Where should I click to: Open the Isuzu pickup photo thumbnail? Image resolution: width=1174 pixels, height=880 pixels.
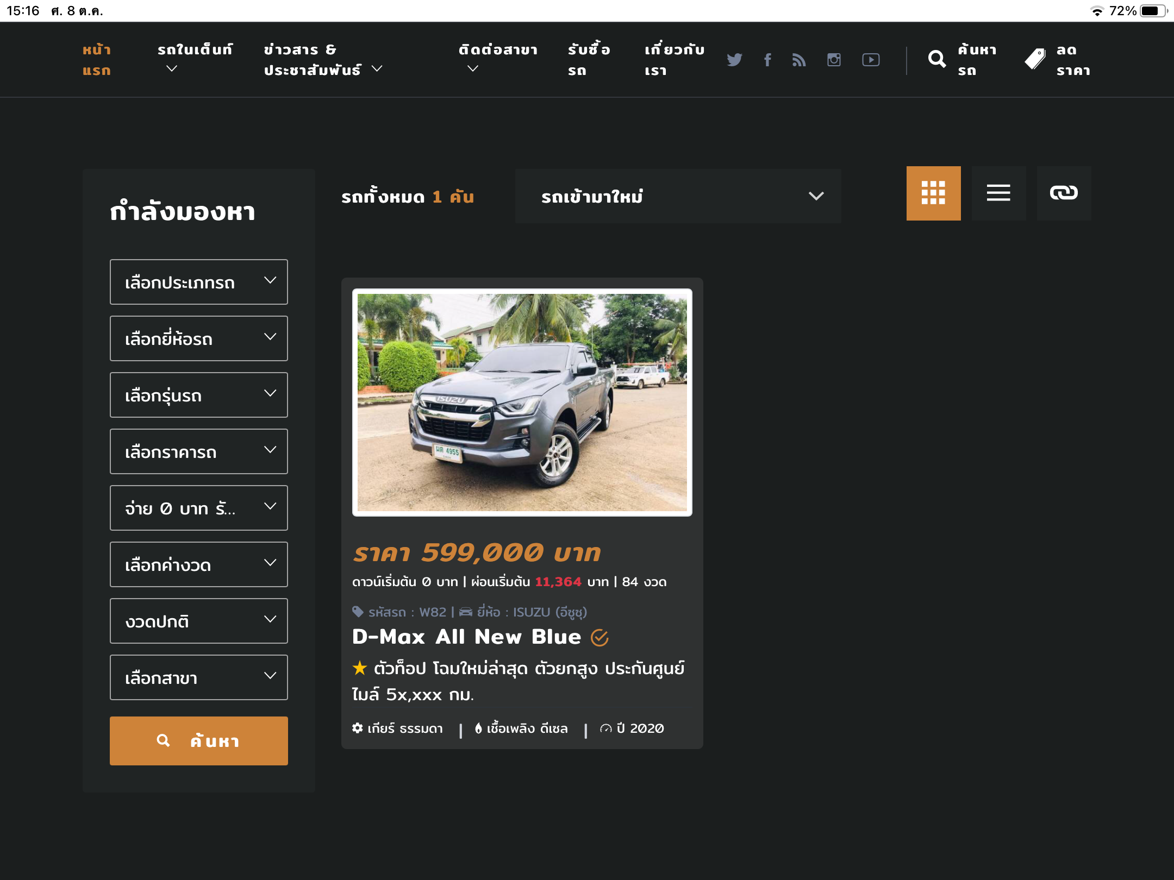(522, 403)
